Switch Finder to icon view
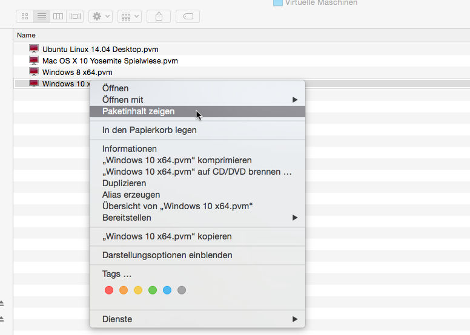The width and height of the screenshot is (470, 335). click(x=25, y=16)
